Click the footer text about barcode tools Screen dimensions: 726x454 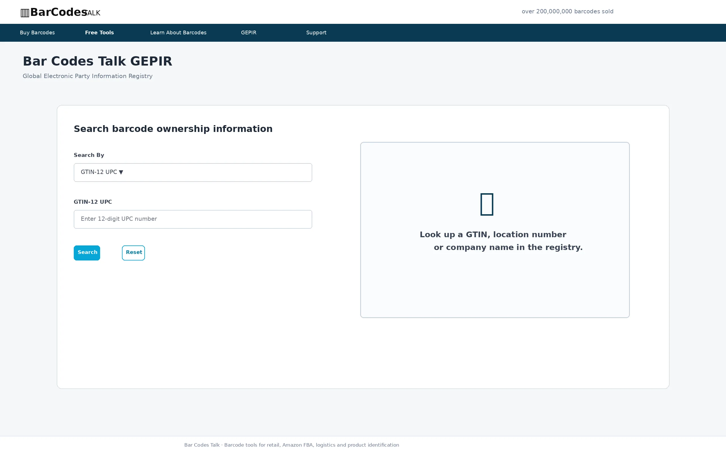tap(292, 445)
